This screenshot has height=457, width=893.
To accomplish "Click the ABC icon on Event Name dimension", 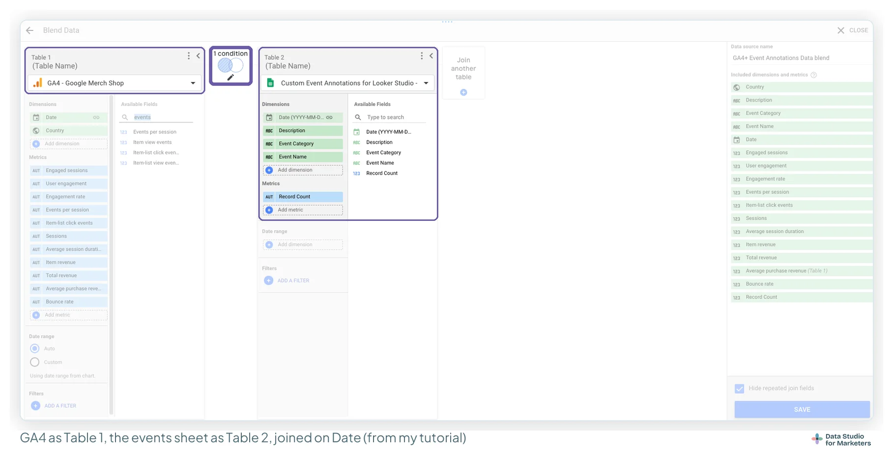I will pyautogui.click(x=269, y=157).
